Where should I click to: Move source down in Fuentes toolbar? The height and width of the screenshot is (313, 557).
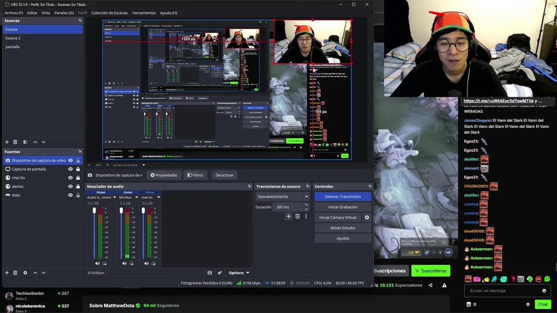43,273
